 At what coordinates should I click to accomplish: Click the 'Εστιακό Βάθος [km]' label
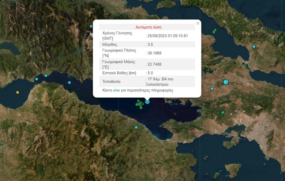click(x=119, y=73)
